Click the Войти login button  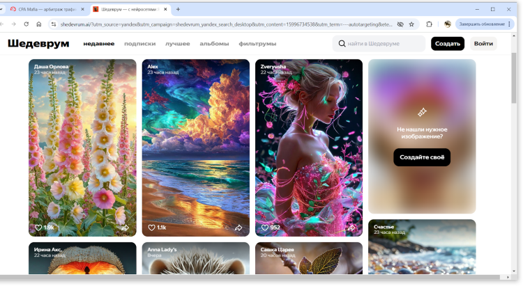(x=483, y=44)
